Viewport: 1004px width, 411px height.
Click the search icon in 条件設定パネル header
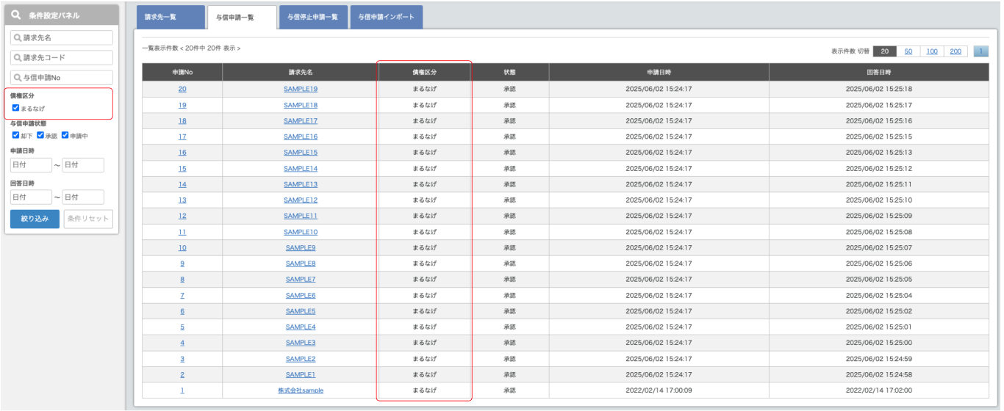pos(16,15)
